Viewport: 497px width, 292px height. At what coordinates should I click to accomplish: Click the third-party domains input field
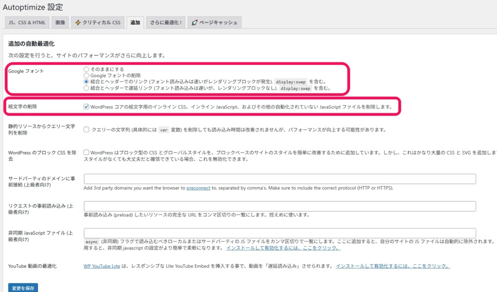click(x=280, y=179)
